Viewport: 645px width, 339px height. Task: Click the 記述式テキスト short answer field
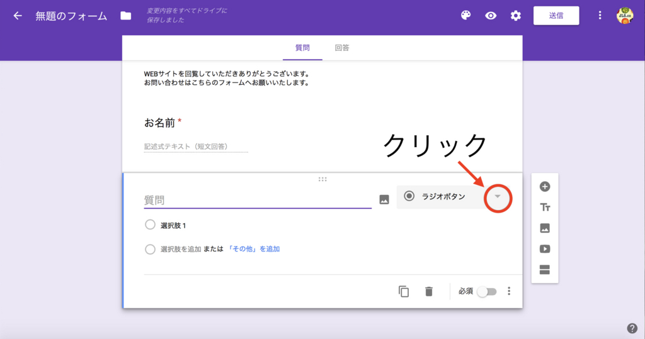click(x=196, y=147)
